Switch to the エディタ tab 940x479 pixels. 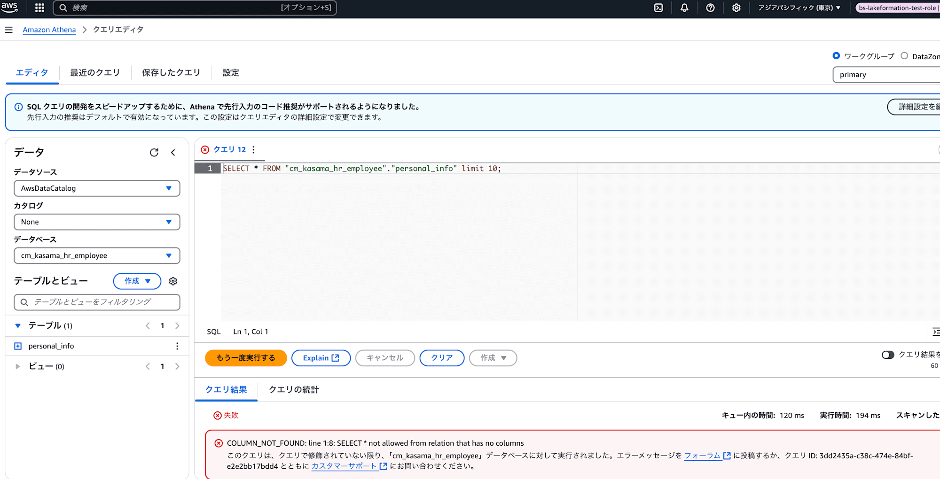coord(32,73)
